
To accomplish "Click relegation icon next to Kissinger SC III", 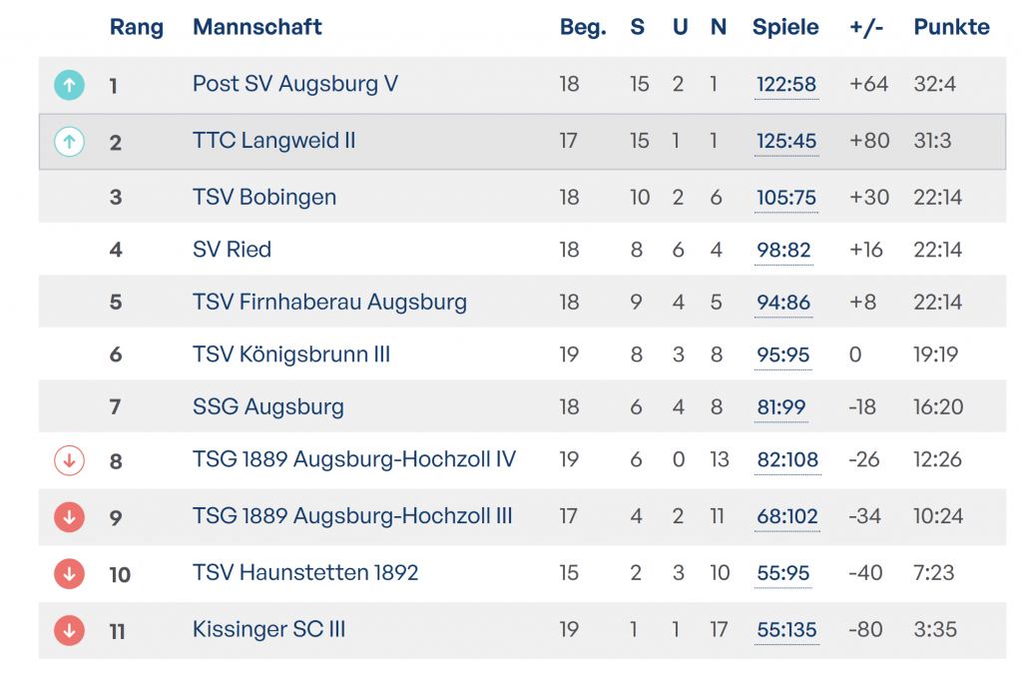I will click(69, 630).
